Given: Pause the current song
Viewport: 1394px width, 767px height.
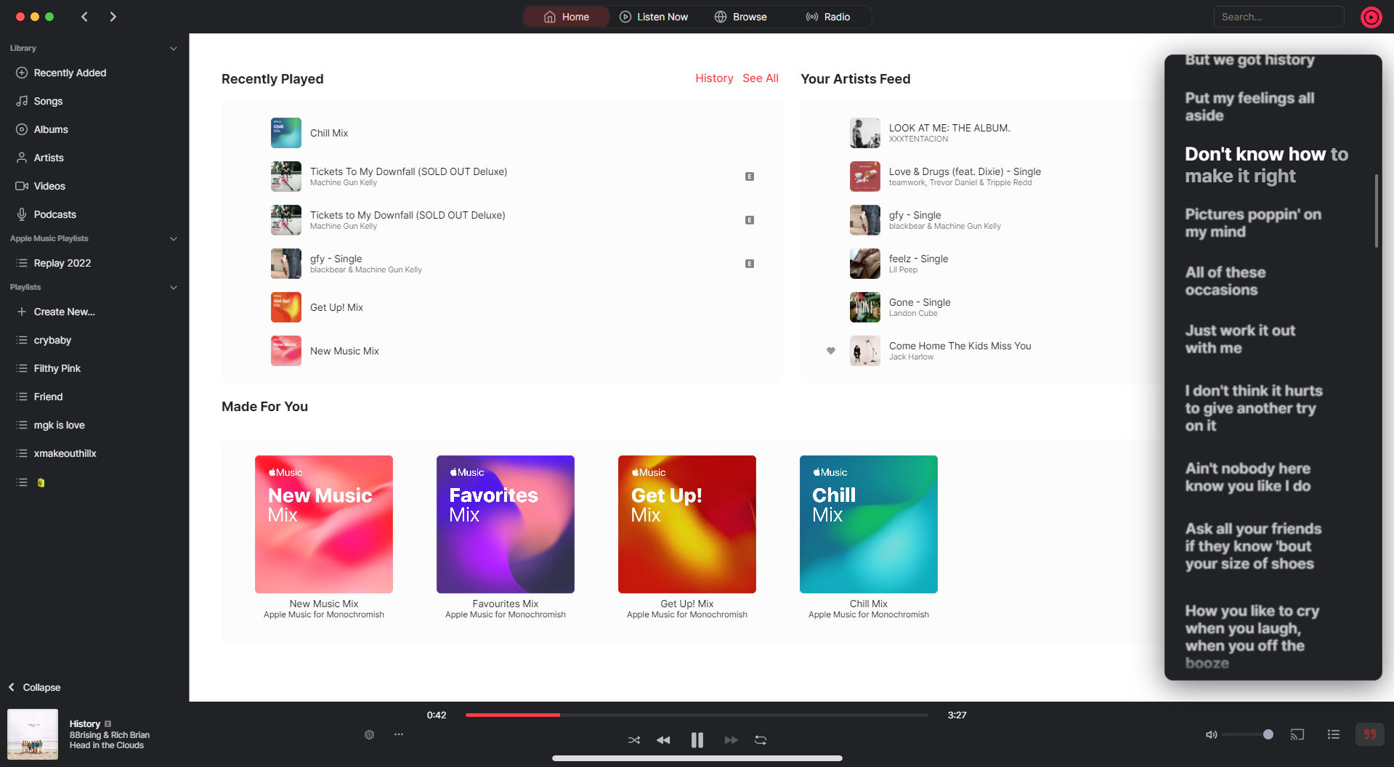Looking at the screenshot, I should pos(697,740).
